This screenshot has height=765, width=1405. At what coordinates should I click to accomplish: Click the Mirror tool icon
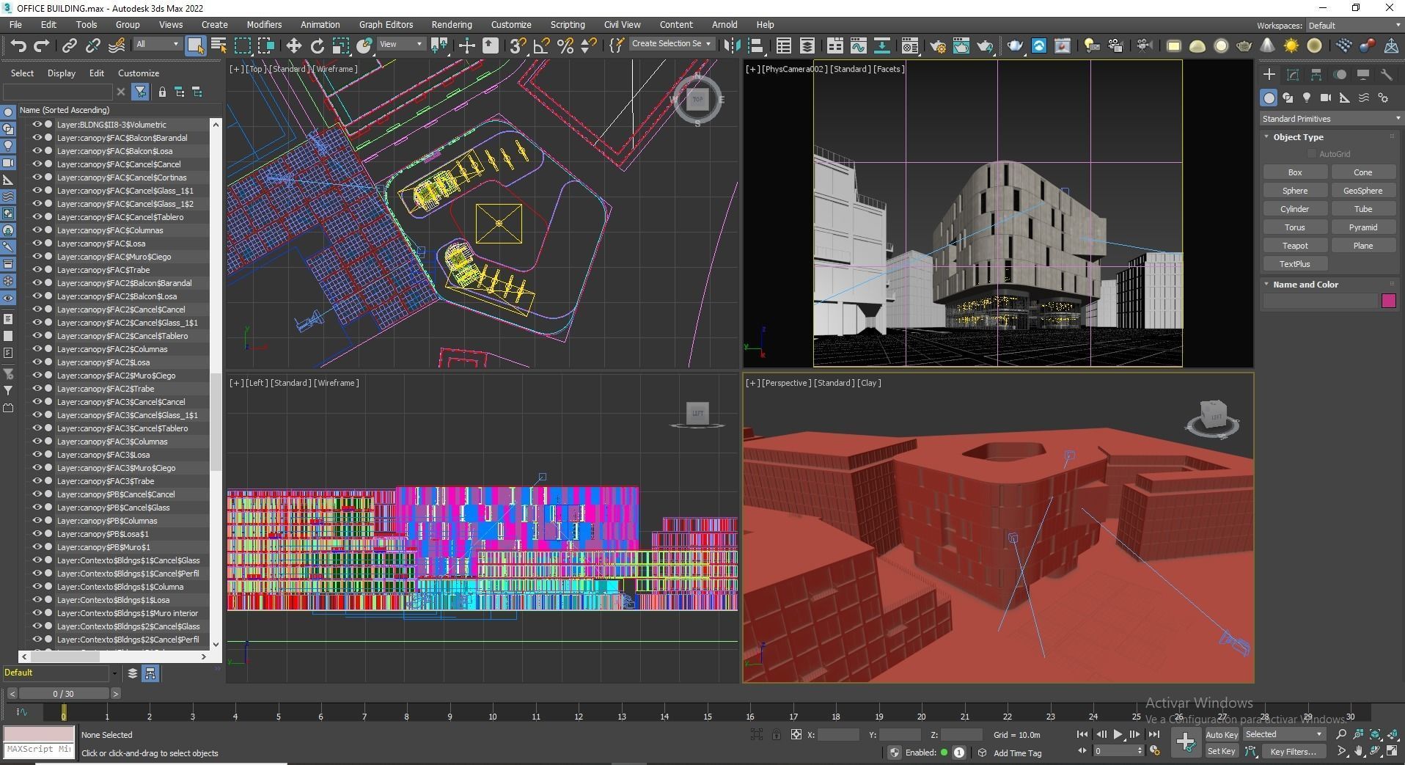click(x=732, y=45)
